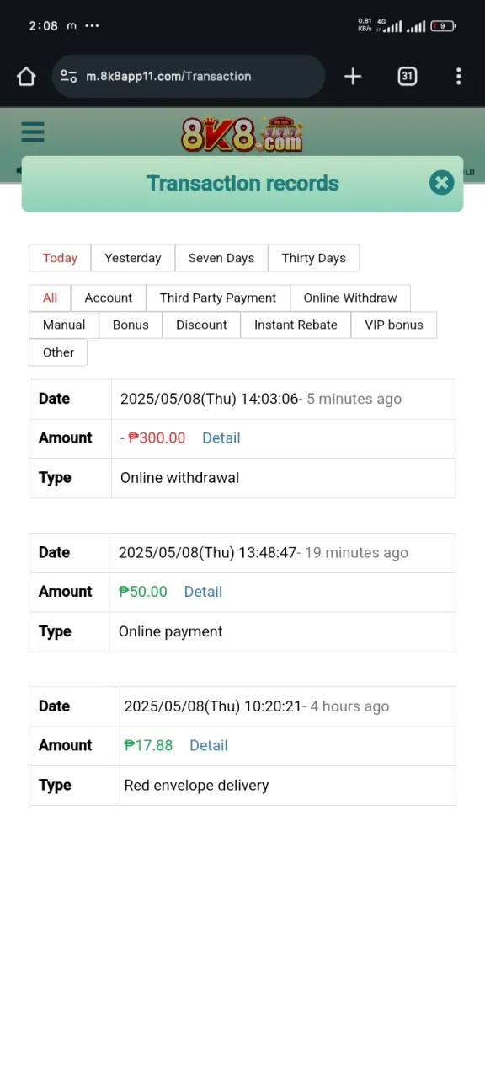
Task: Show the open tabs counter
Action: point(407,77)
